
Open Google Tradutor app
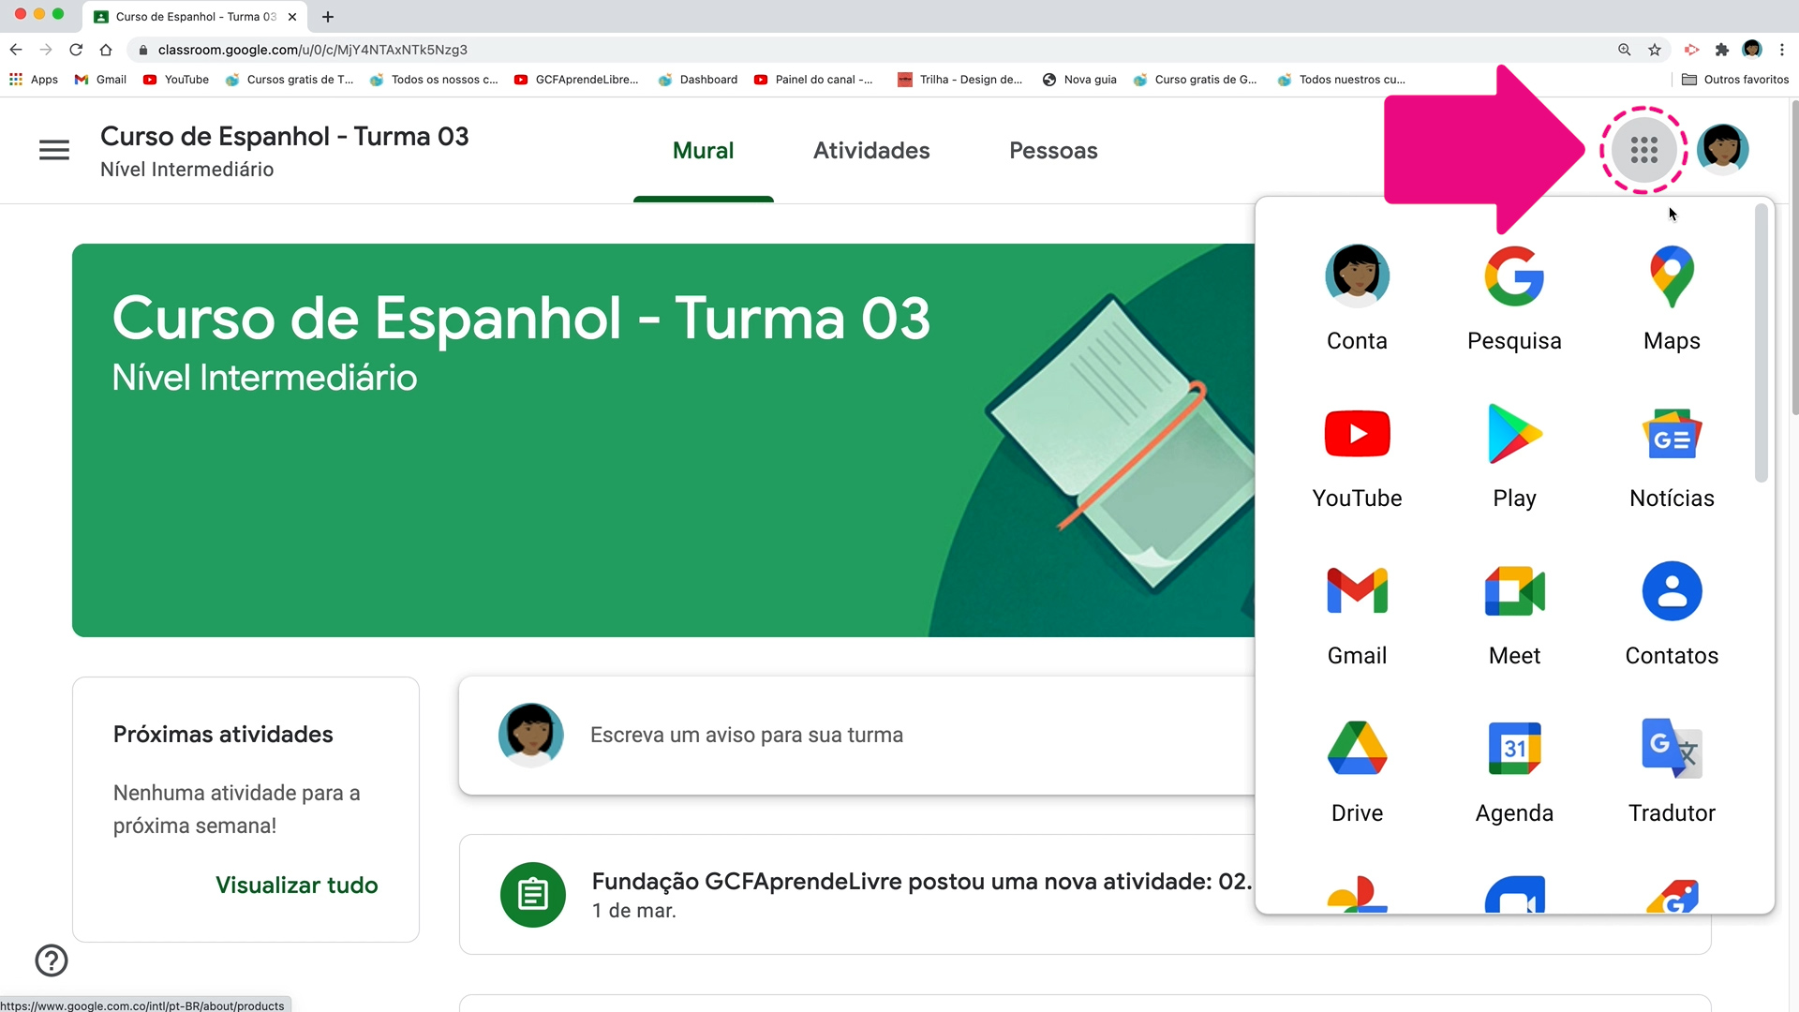click(1672, 771)
